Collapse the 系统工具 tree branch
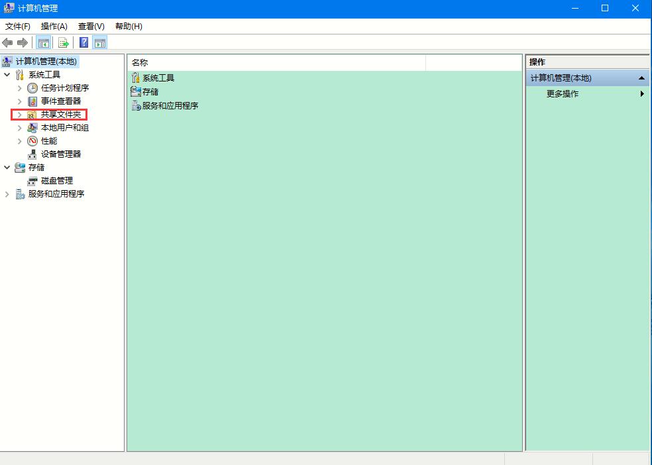 (x=7, y=74)
